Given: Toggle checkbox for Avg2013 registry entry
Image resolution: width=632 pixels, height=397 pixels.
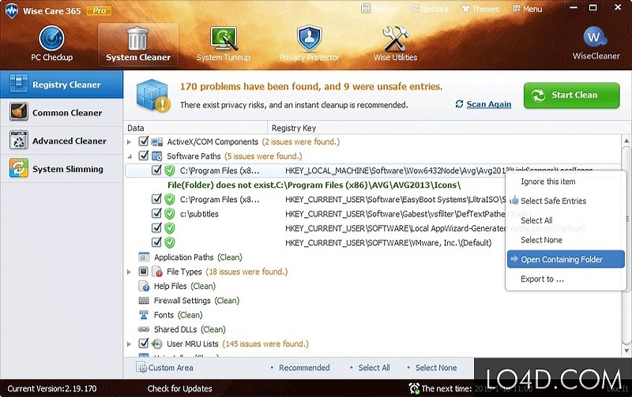Looking at the screenshot, I should 156,170.
